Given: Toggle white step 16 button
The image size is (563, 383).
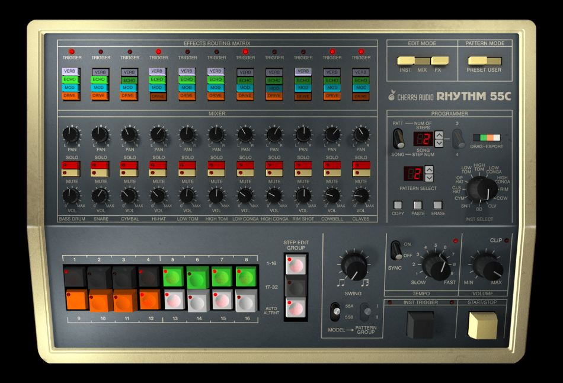Looking at the screenshot, I should pyautogui.click(x=247, y=300).
